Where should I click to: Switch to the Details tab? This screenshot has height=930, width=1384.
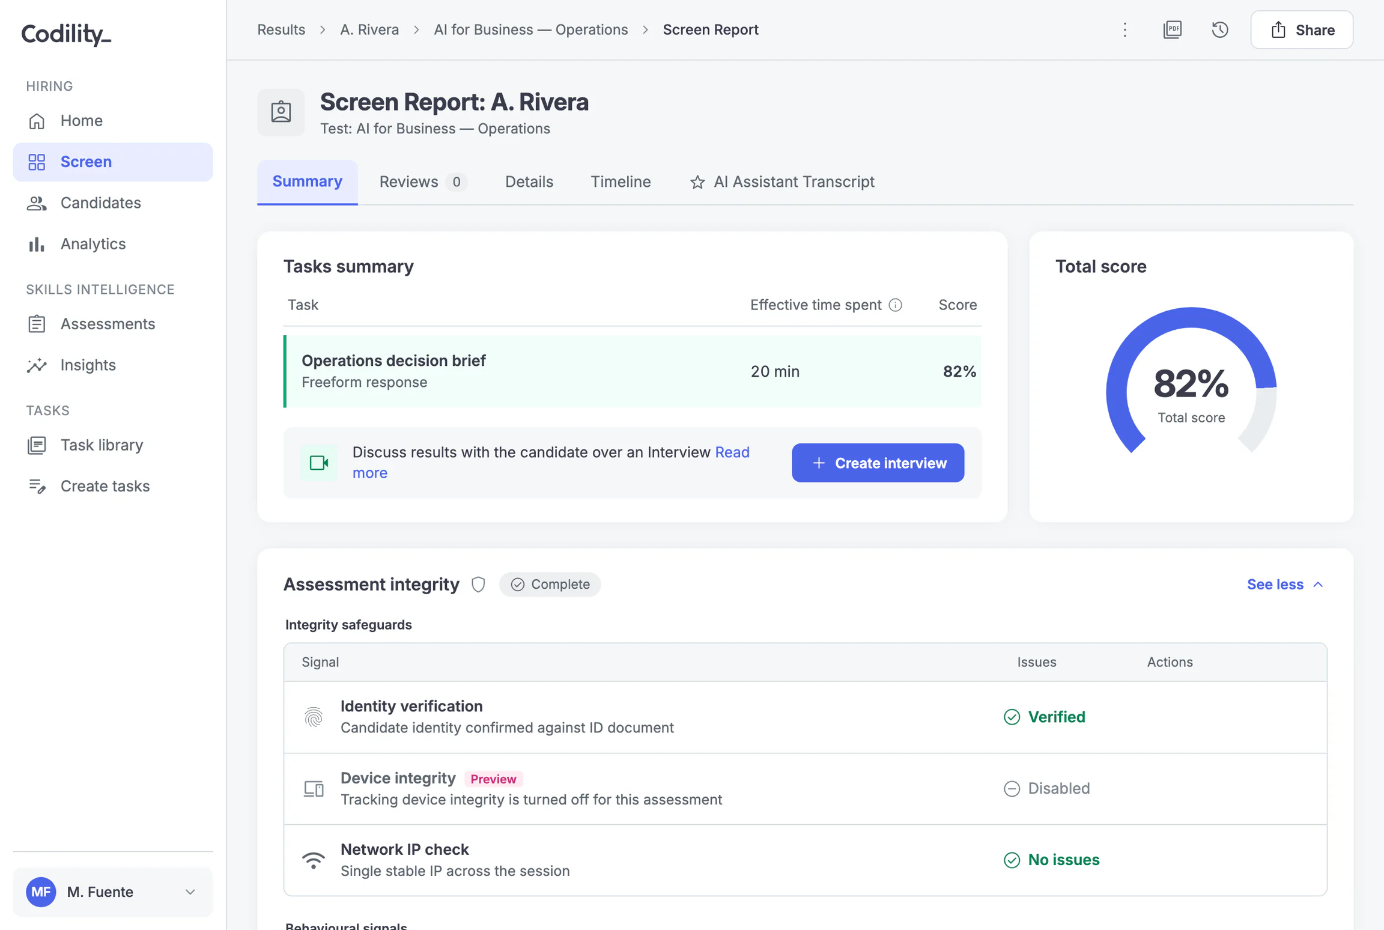tap(529, 181)
